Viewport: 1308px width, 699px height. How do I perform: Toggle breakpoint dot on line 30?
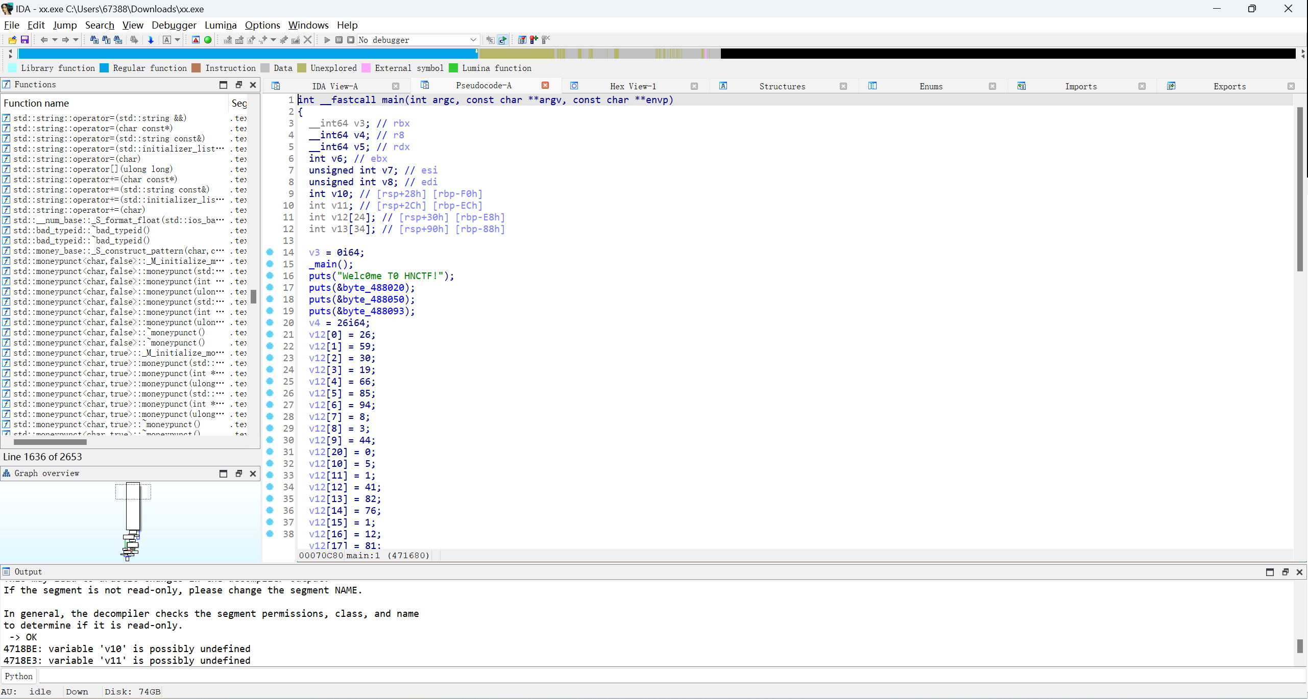tap(270, 440)
